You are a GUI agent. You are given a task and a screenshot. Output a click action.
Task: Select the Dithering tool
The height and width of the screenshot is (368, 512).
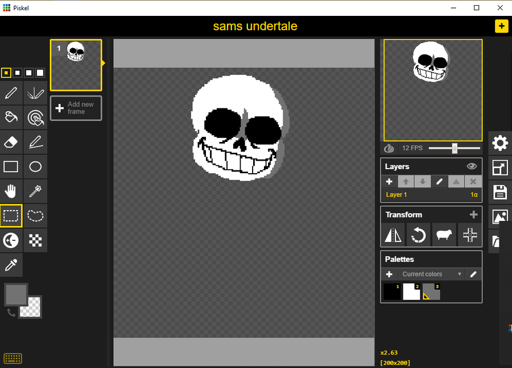35,241
